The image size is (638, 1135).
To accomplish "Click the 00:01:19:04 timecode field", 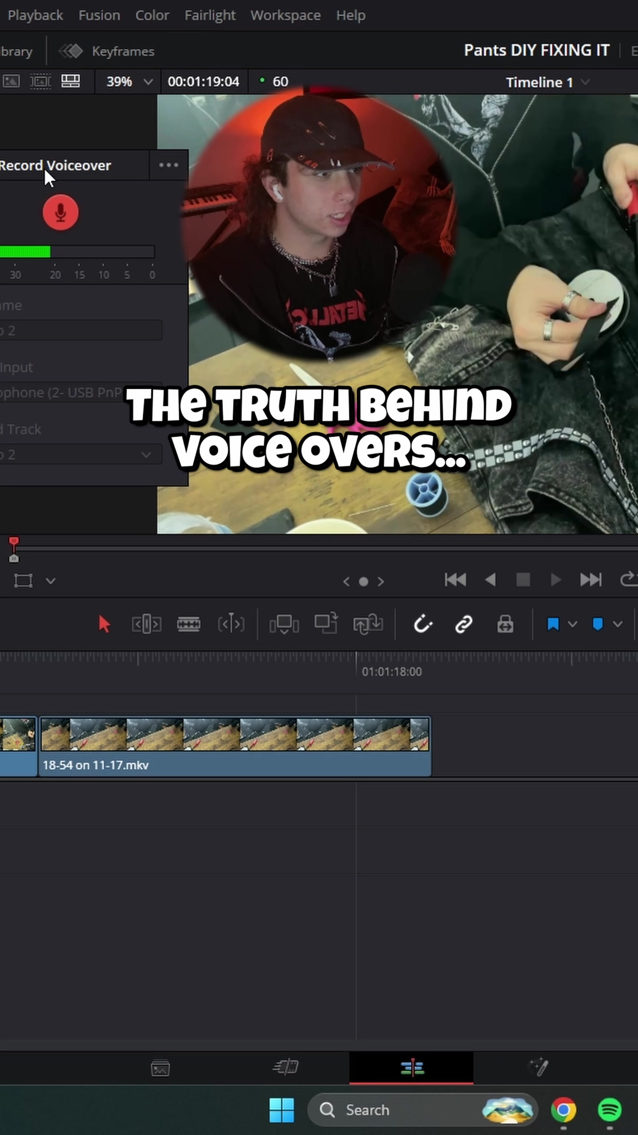I will coord(203,82).
